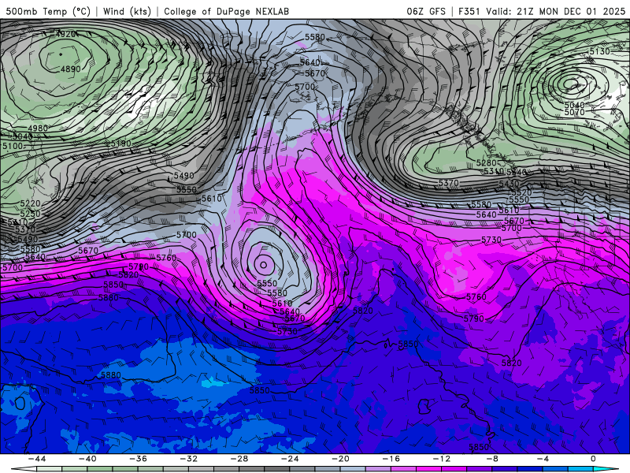Viewport: 630px width, 473px height.
Task: Click the "5190" contour label
Action: (x=121, y=143)
